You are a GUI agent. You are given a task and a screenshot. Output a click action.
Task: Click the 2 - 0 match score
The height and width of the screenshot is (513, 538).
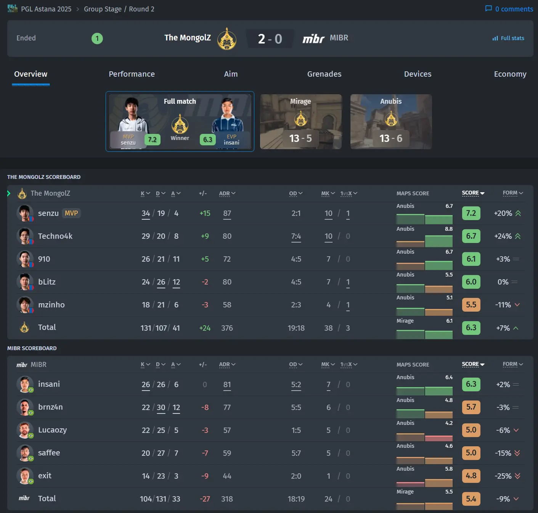(x=270, y=39)
